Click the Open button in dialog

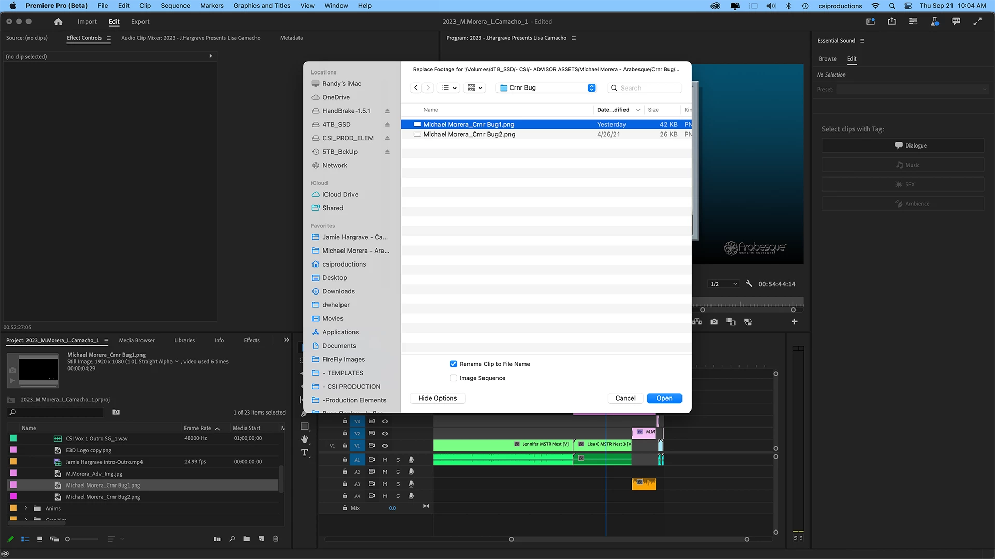[x=664, y=398]
